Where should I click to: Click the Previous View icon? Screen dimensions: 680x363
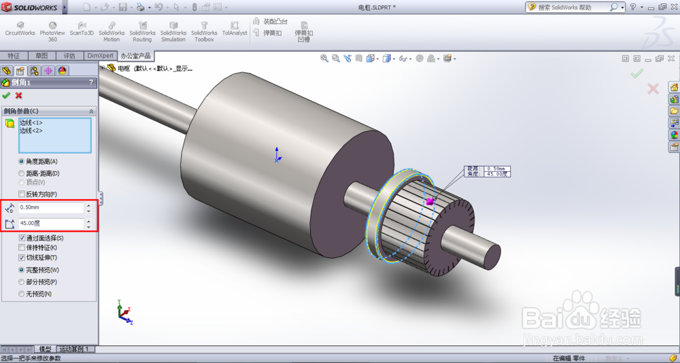(347, 58)
